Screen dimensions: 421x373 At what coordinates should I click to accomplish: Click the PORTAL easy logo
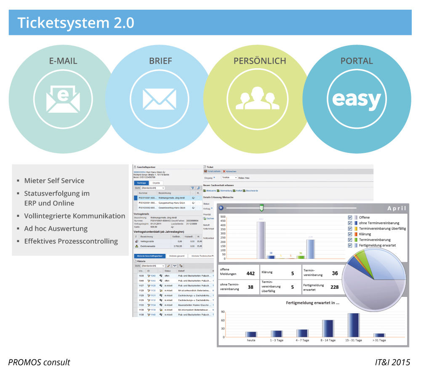(x=356, y=99)
